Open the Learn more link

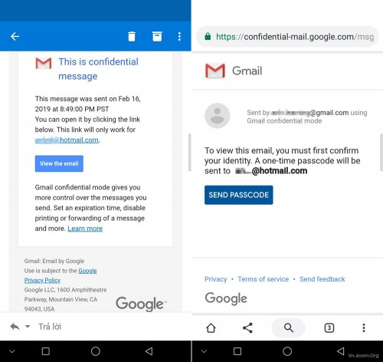(x=85, y=229)
